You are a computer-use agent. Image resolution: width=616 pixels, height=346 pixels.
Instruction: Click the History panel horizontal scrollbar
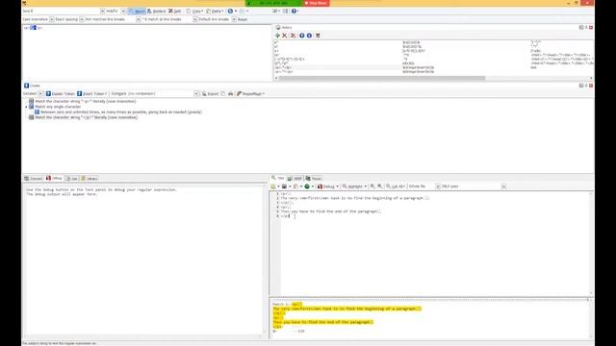tap(382, 78)
